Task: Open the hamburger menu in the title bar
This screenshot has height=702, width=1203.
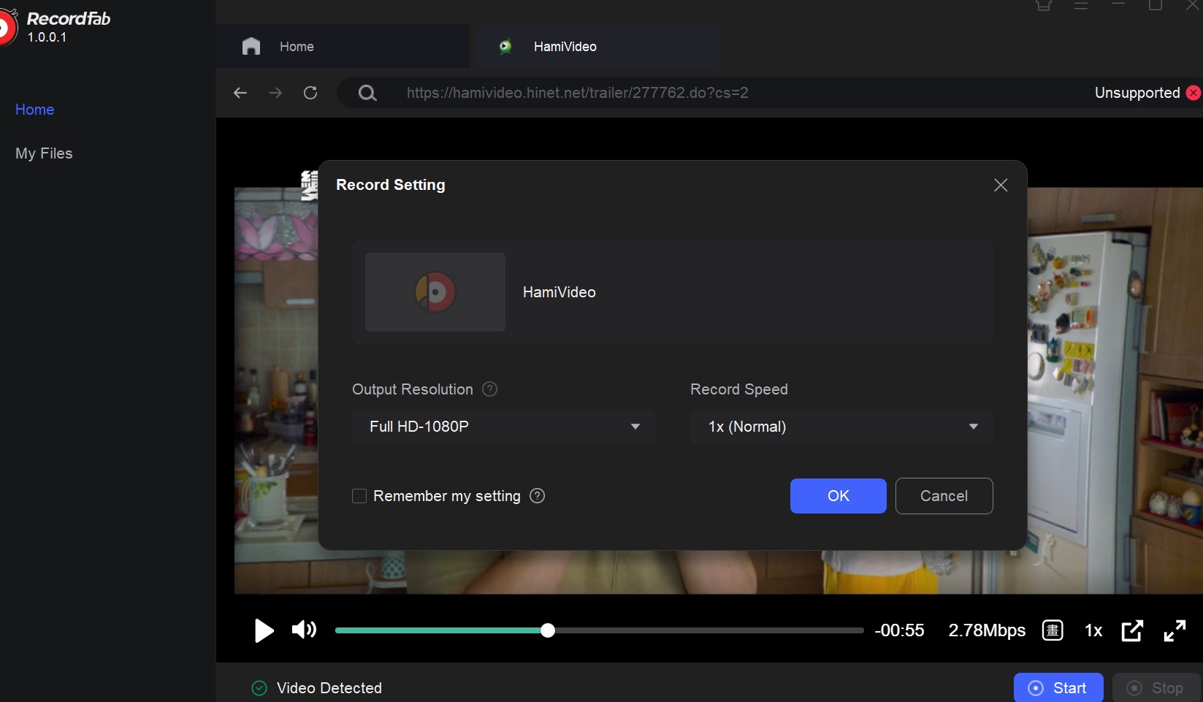Action: pos(1081,5)
